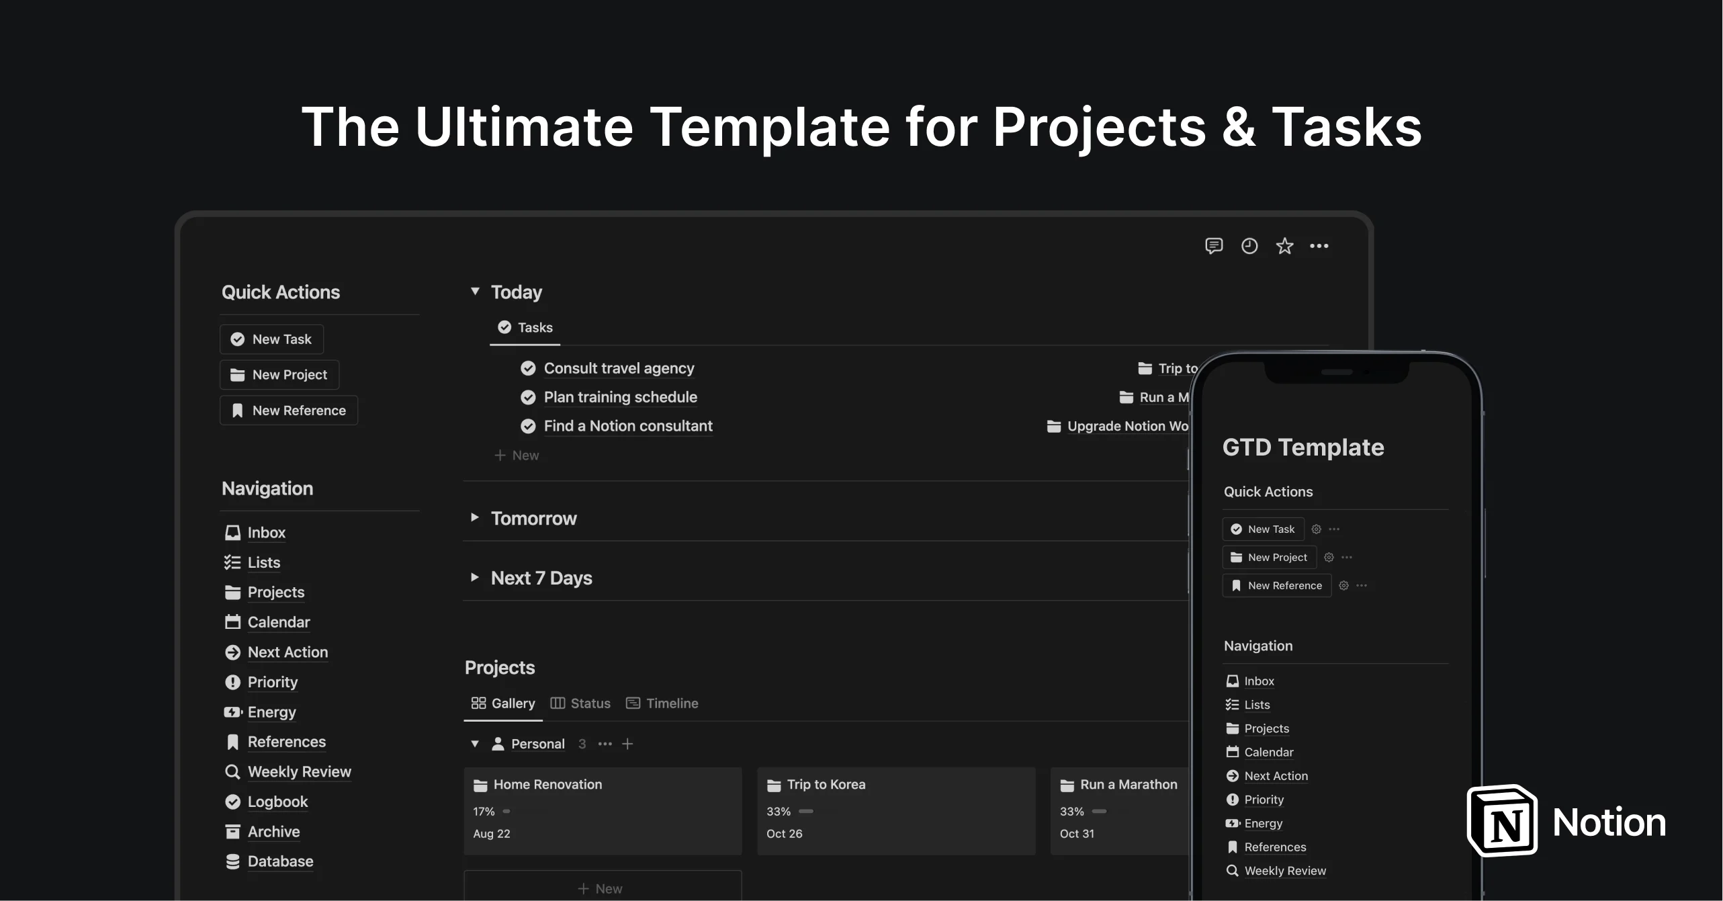
Task: Check the Find a Notion consultant task
Action: point(527,425)
